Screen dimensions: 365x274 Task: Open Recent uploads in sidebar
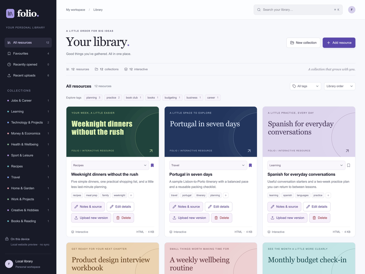tap(28, 76)
